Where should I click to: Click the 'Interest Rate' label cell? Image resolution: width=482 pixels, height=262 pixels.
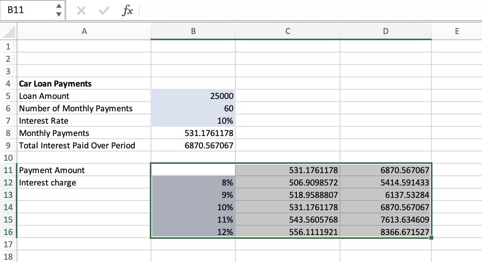[x=84, y=121]
